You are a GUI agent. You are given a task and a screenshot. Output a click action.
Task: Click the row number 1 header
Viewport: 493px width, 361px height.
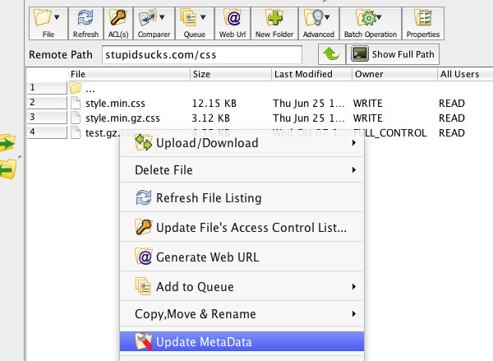(47, 88)
